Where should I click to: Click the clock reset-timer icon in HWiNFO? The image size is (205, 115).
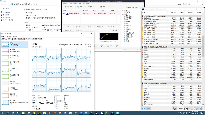pyautogui.click(x=186, y=108)
